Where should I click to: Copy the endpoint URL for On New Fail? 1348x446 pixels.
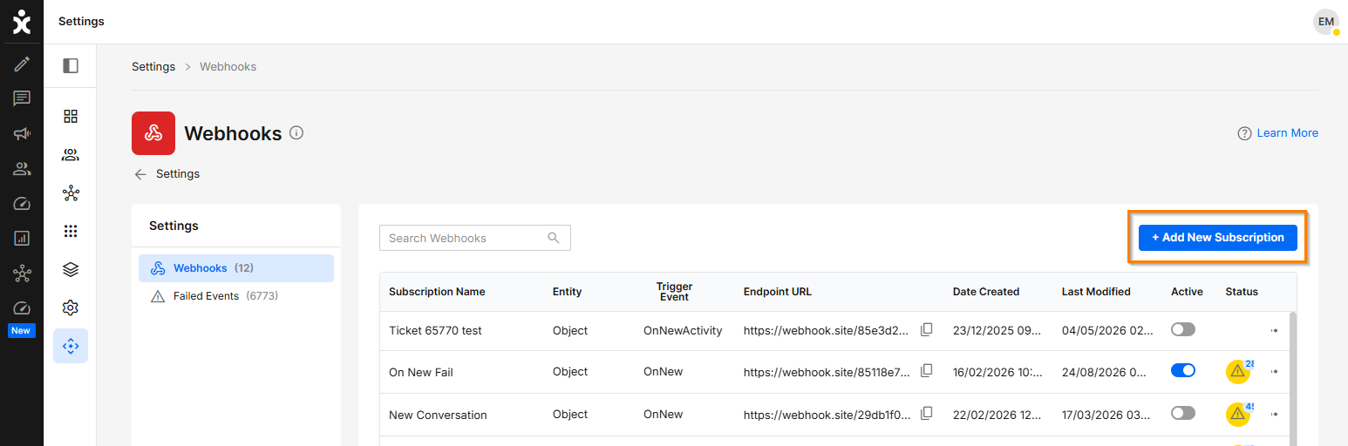[927, 370]
